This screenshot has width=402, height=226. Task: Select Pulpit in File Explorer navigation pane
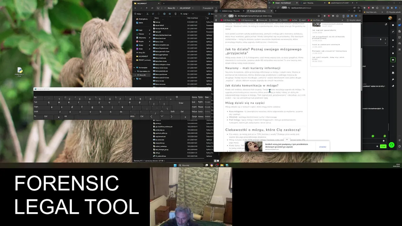(x=140, y=30)
